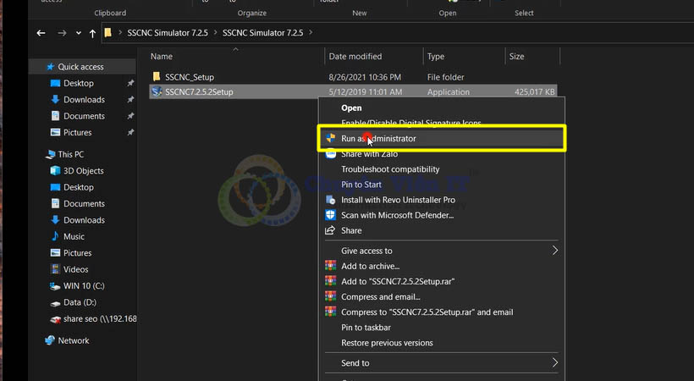The image size is (694, 381).
Task: Click the Music folder icon in sidebar
Action: [x=55, y=236]
